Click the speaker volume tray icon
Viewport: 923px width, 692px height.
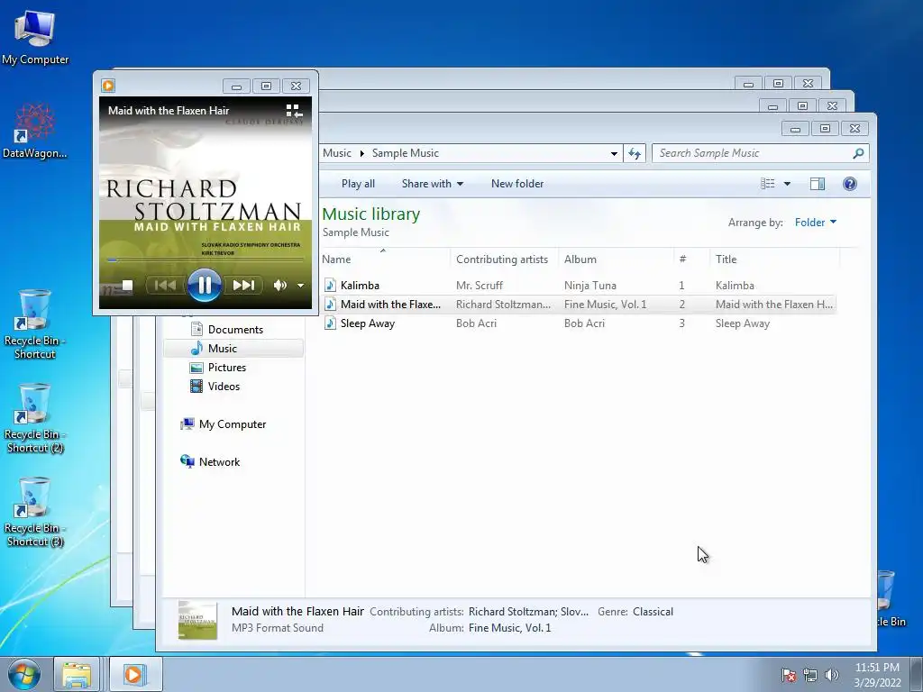pyautogui.click(x=831, y=675)
